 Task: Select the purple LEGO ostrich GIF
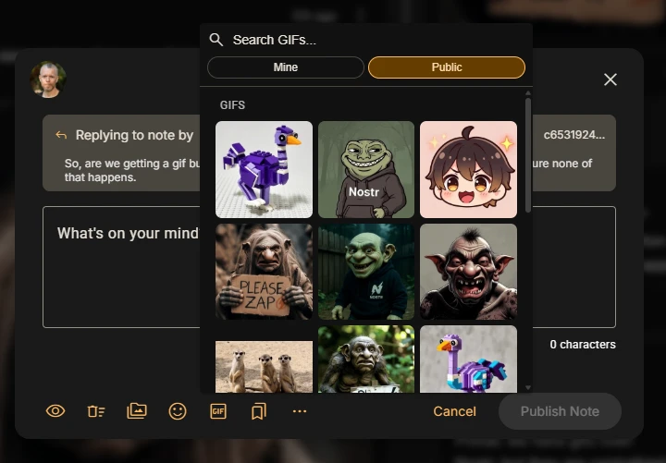click(265, 170)
